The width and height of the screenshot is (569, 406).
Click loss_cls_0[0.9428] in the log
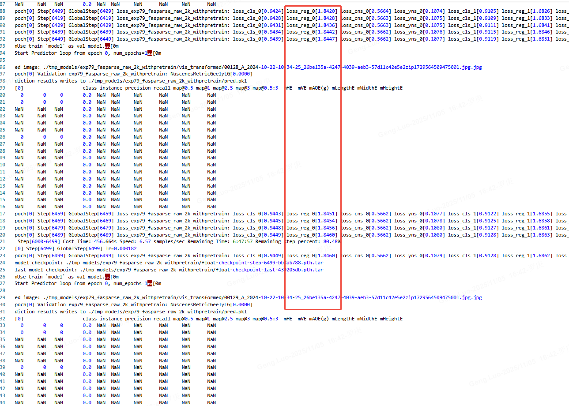[x=258, y=18]
